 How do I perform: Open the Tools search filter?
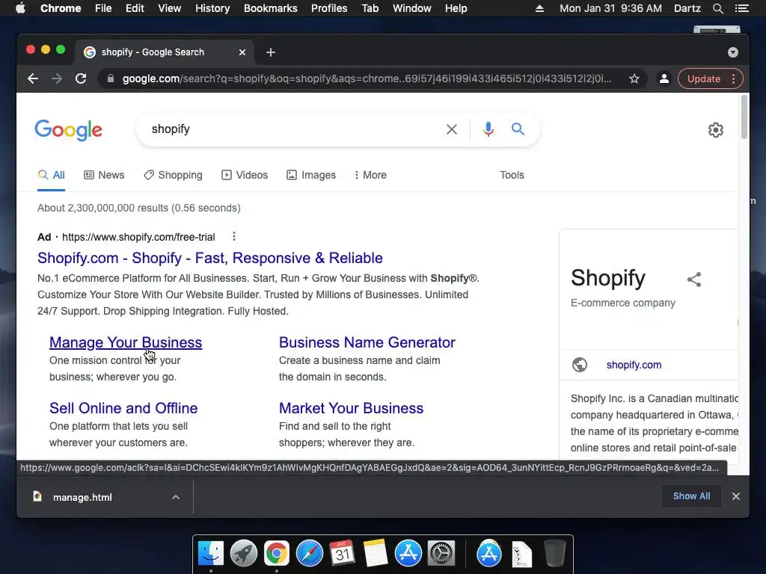pos(512,175)
